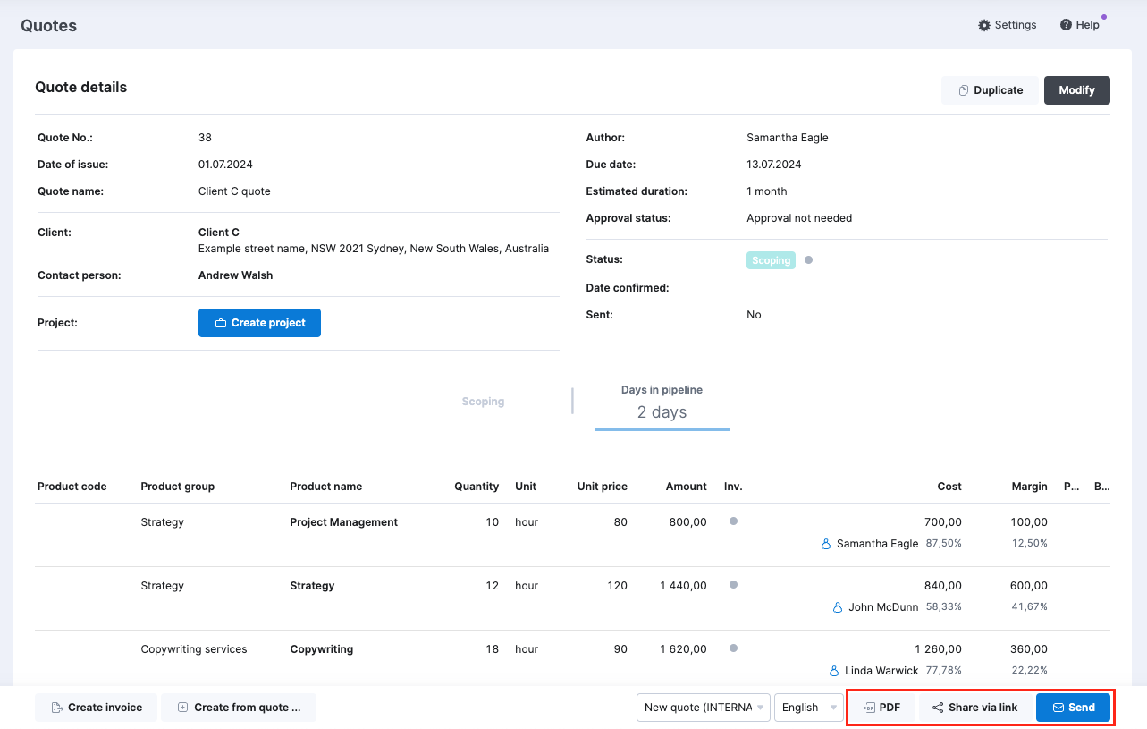Click the Inv. column header
The image size is (1147, 729).
(x=733, y=487)
